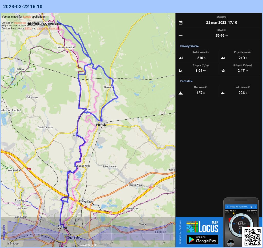The image size is (263, 248).
Task: Click the Pieńsk town label on map
Action: pos(101,125)
